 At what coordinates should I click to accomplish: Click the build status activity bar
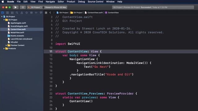tap(153, 7)
